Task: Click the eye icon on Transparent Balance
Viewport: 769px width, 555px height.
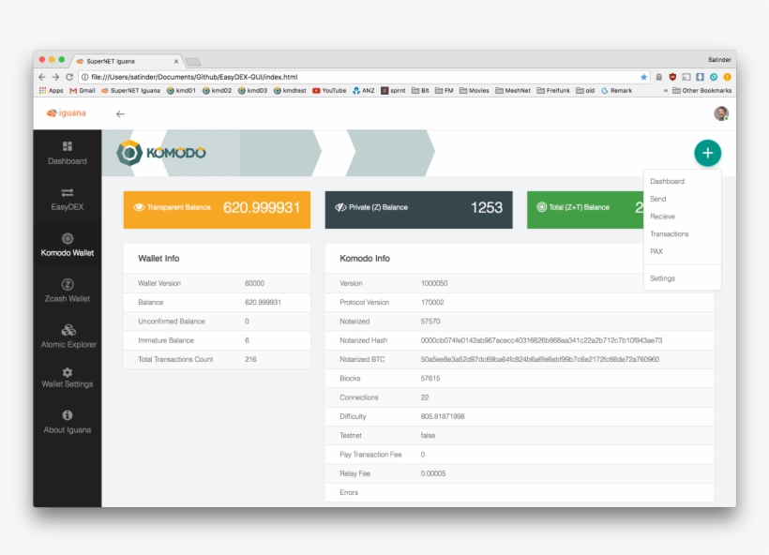Action: tap(139, 207)
